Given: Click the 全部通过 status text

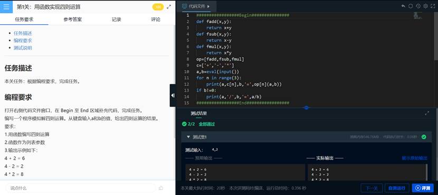Looking at the screenshot, I should [x=207, y=124].
